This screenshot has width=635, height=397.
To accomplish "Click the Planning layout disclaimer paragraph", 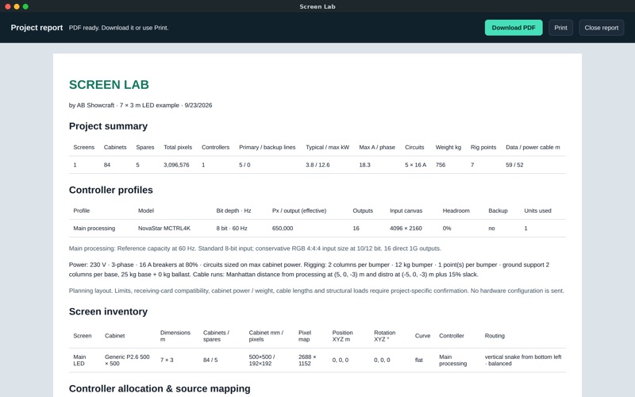I will (x=316, y=291).
